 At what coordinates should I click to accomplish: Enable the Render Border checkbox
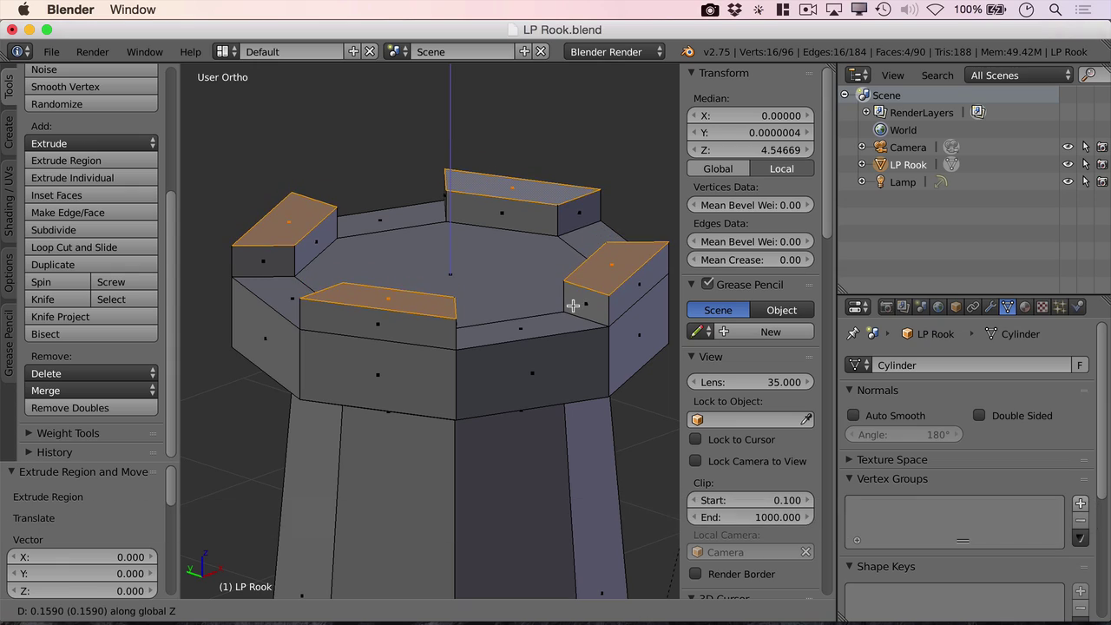coord(695,574)
